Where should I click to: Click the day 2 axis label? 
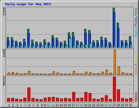[13, 105]
